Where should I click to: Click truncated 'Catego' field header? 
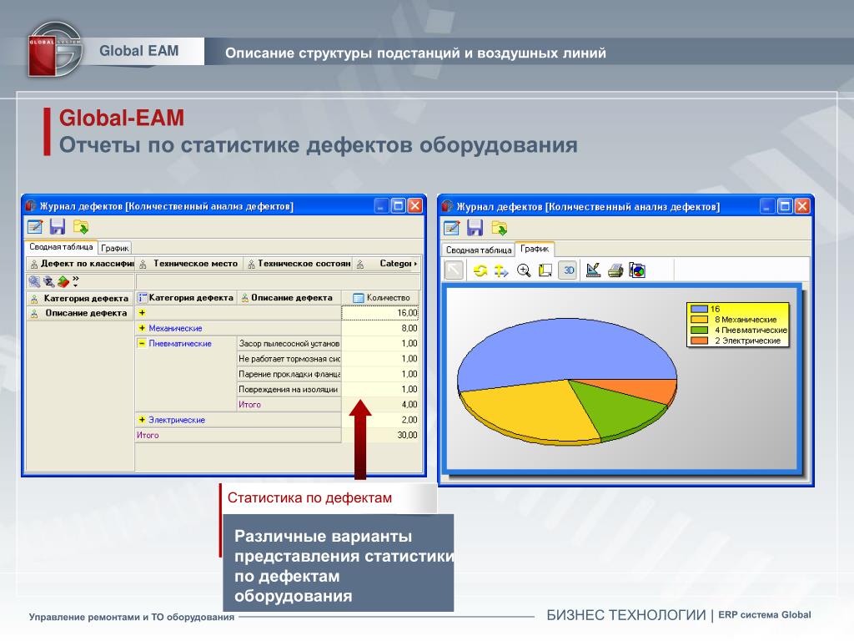pyautogui.click(x=387, y=264)
